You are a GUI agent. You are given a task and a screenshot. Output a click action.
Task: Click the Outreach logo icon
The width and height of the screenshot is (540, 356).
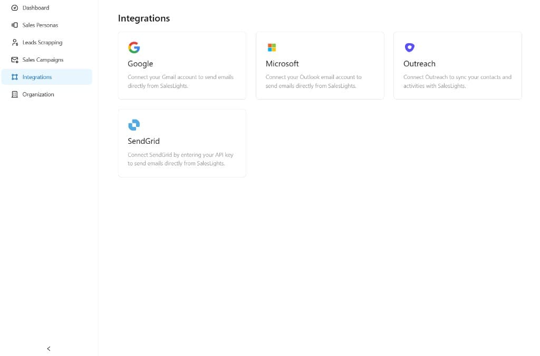point(410,47)
